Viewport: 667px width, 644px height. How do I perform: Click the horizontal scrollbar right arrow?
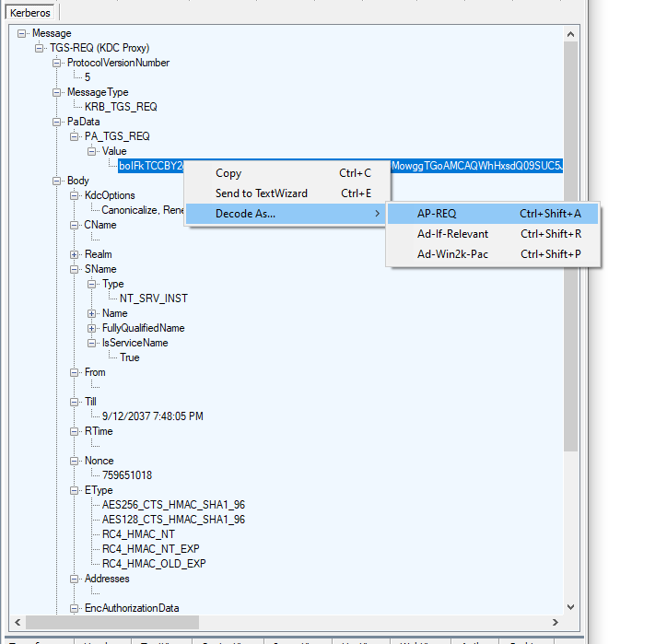[x=555, y=622]
